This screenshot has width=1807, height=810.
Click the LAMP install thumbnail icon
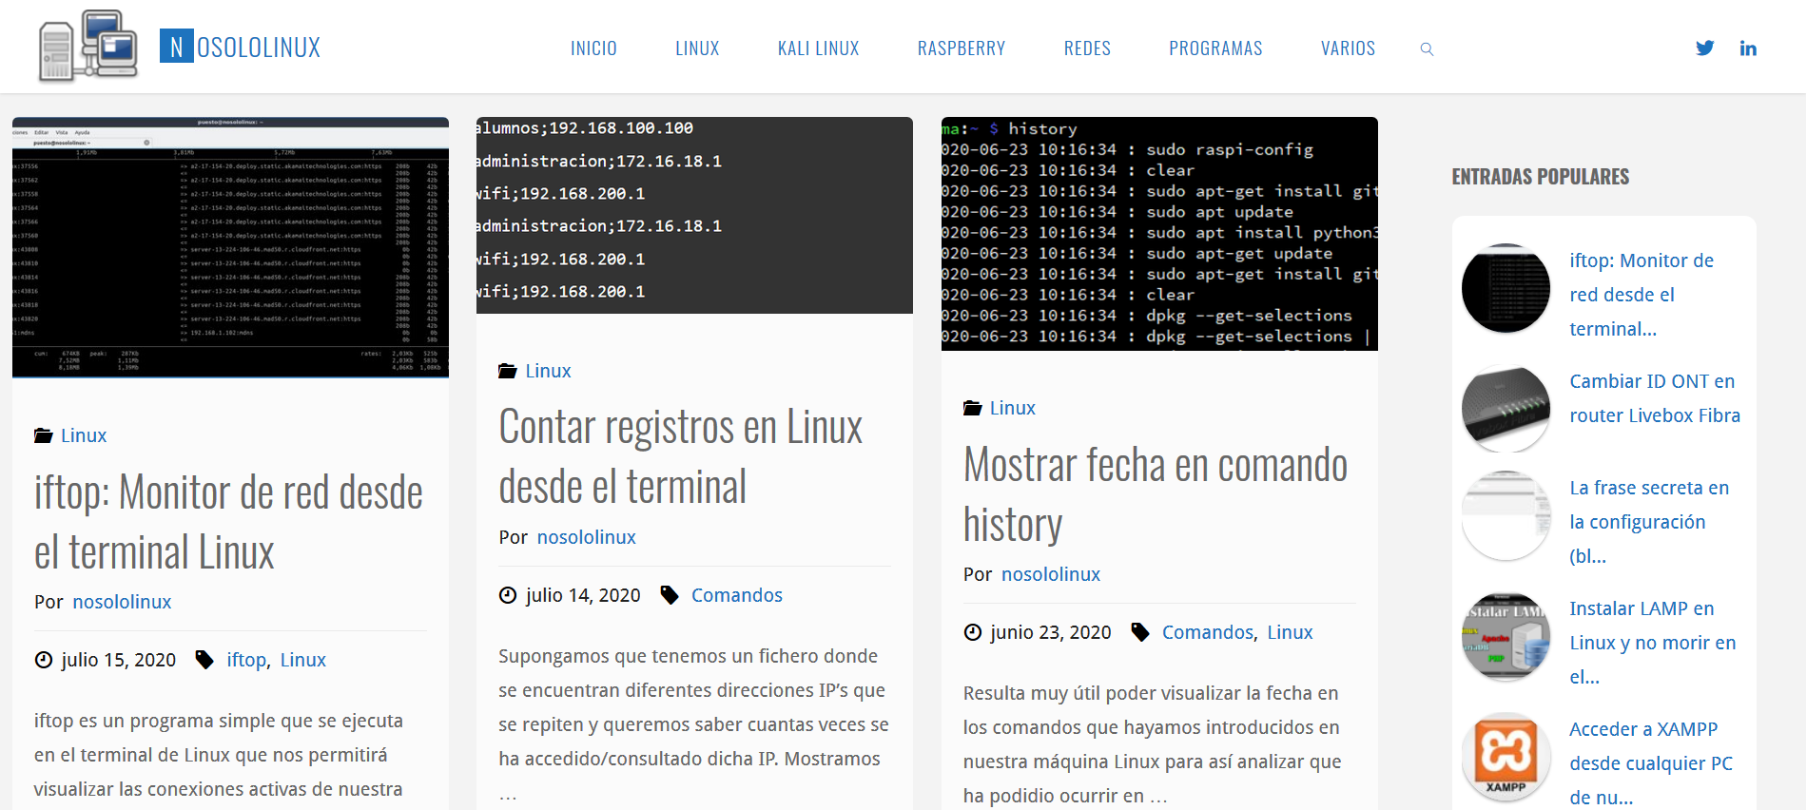click(1506, 636)
